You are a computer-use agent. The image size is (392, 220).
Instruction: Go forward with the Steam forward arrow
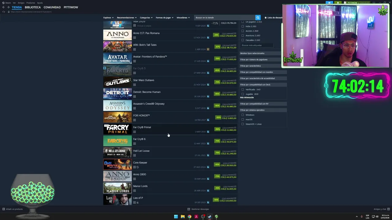click(8, 7)
